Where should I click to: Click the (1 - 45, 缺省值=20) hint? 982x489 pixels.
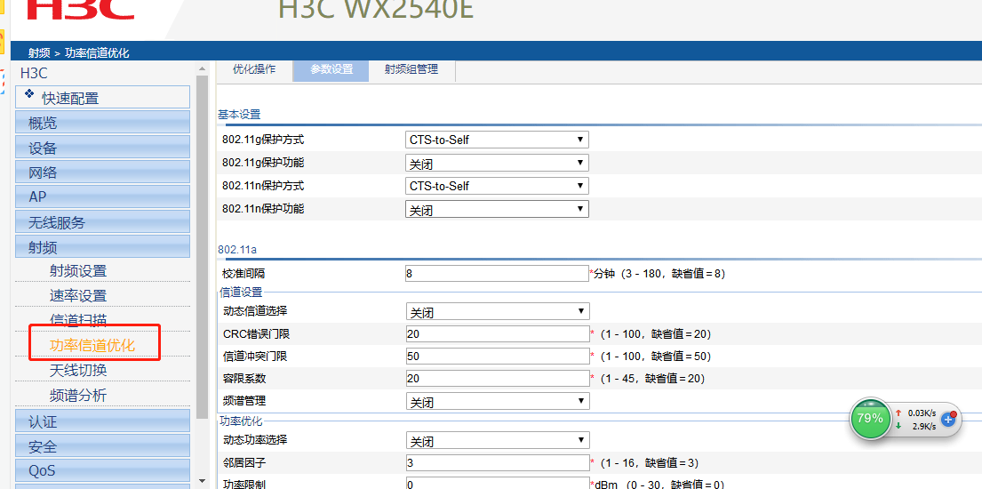[x=651, y=379]
